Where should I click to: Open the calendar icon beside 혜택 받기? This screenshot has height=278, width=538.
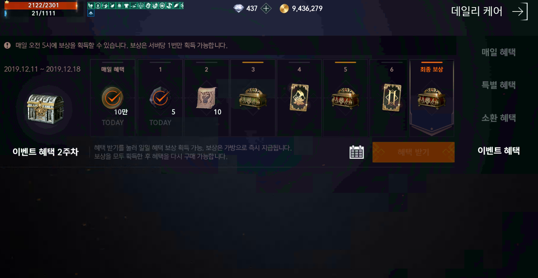357,152
